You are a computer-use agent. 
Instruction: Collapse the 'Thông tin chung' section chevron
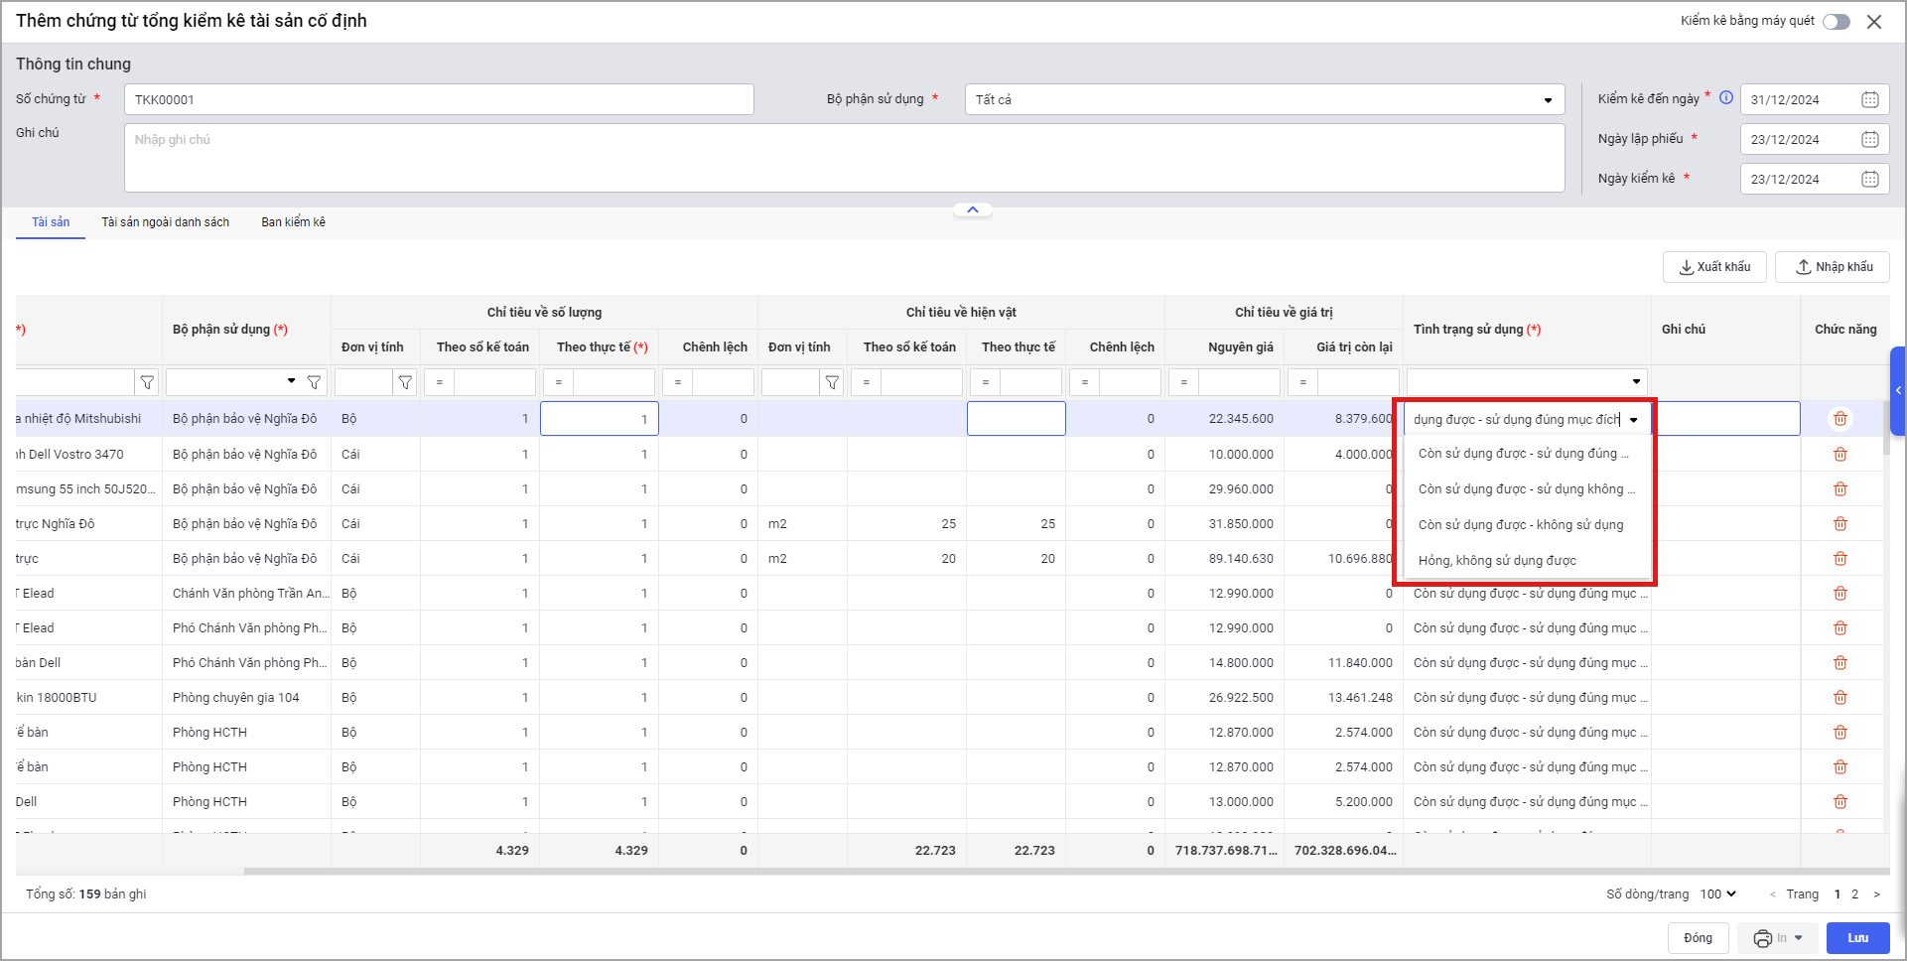[x=972, y=209]
